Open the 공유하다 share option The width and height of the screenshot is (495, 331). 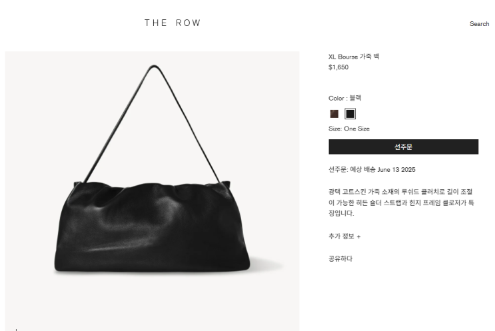click(340, 259)
